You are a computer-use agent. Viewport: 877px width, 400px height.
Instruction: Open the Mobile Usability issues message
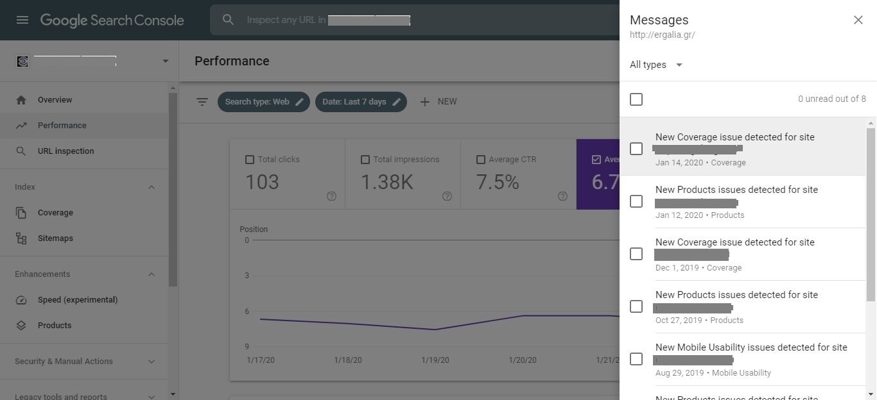[751, 347]
